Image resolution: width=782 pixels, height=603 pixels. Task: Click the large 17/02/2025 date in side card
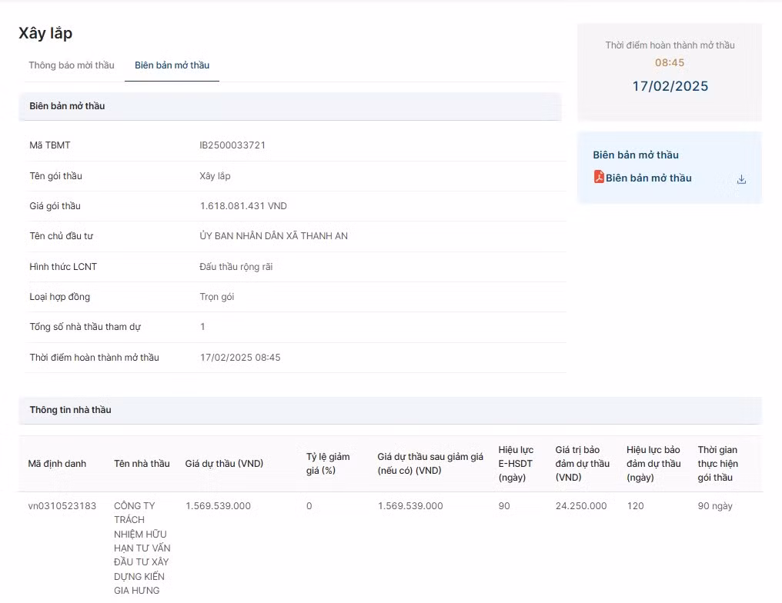click(670, 86)
